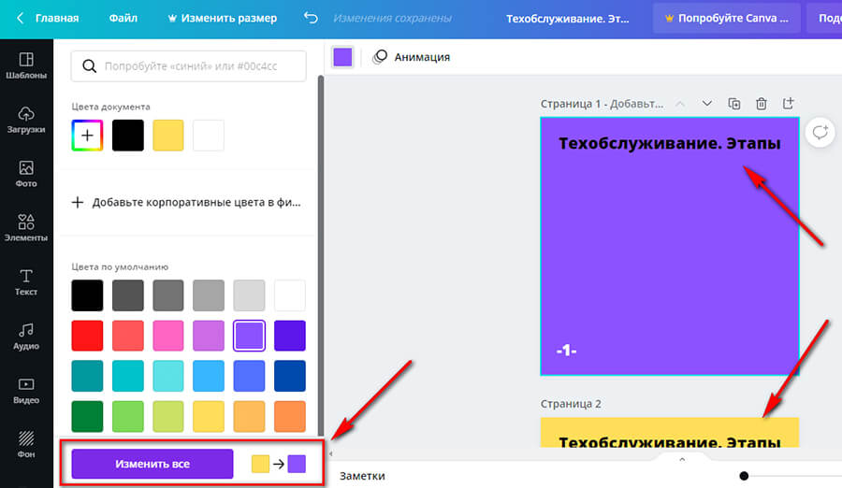This screenshot has width=842, height=488.
Task: Open the Elements (Элементы) sidebar panel
Action: (x=25, y=227)
